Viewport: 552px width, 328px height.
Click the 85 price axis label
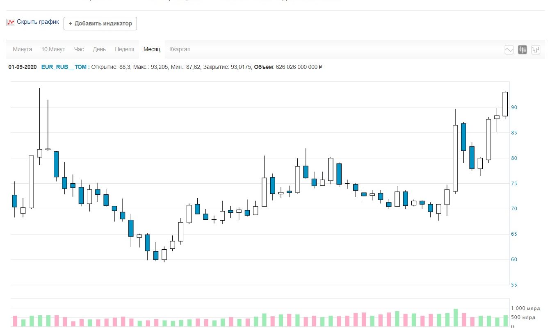click(514, 133)
